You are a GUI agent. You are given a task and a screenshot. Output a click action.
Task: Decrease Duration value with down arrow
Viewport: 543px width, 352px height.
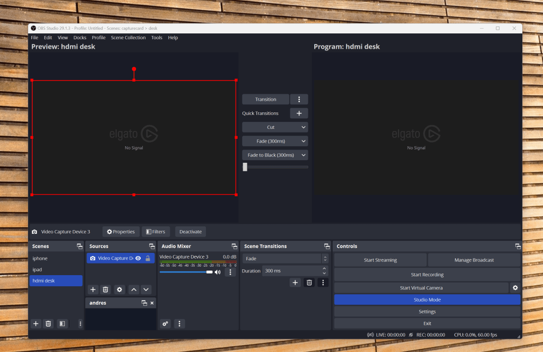click(324, 273)
